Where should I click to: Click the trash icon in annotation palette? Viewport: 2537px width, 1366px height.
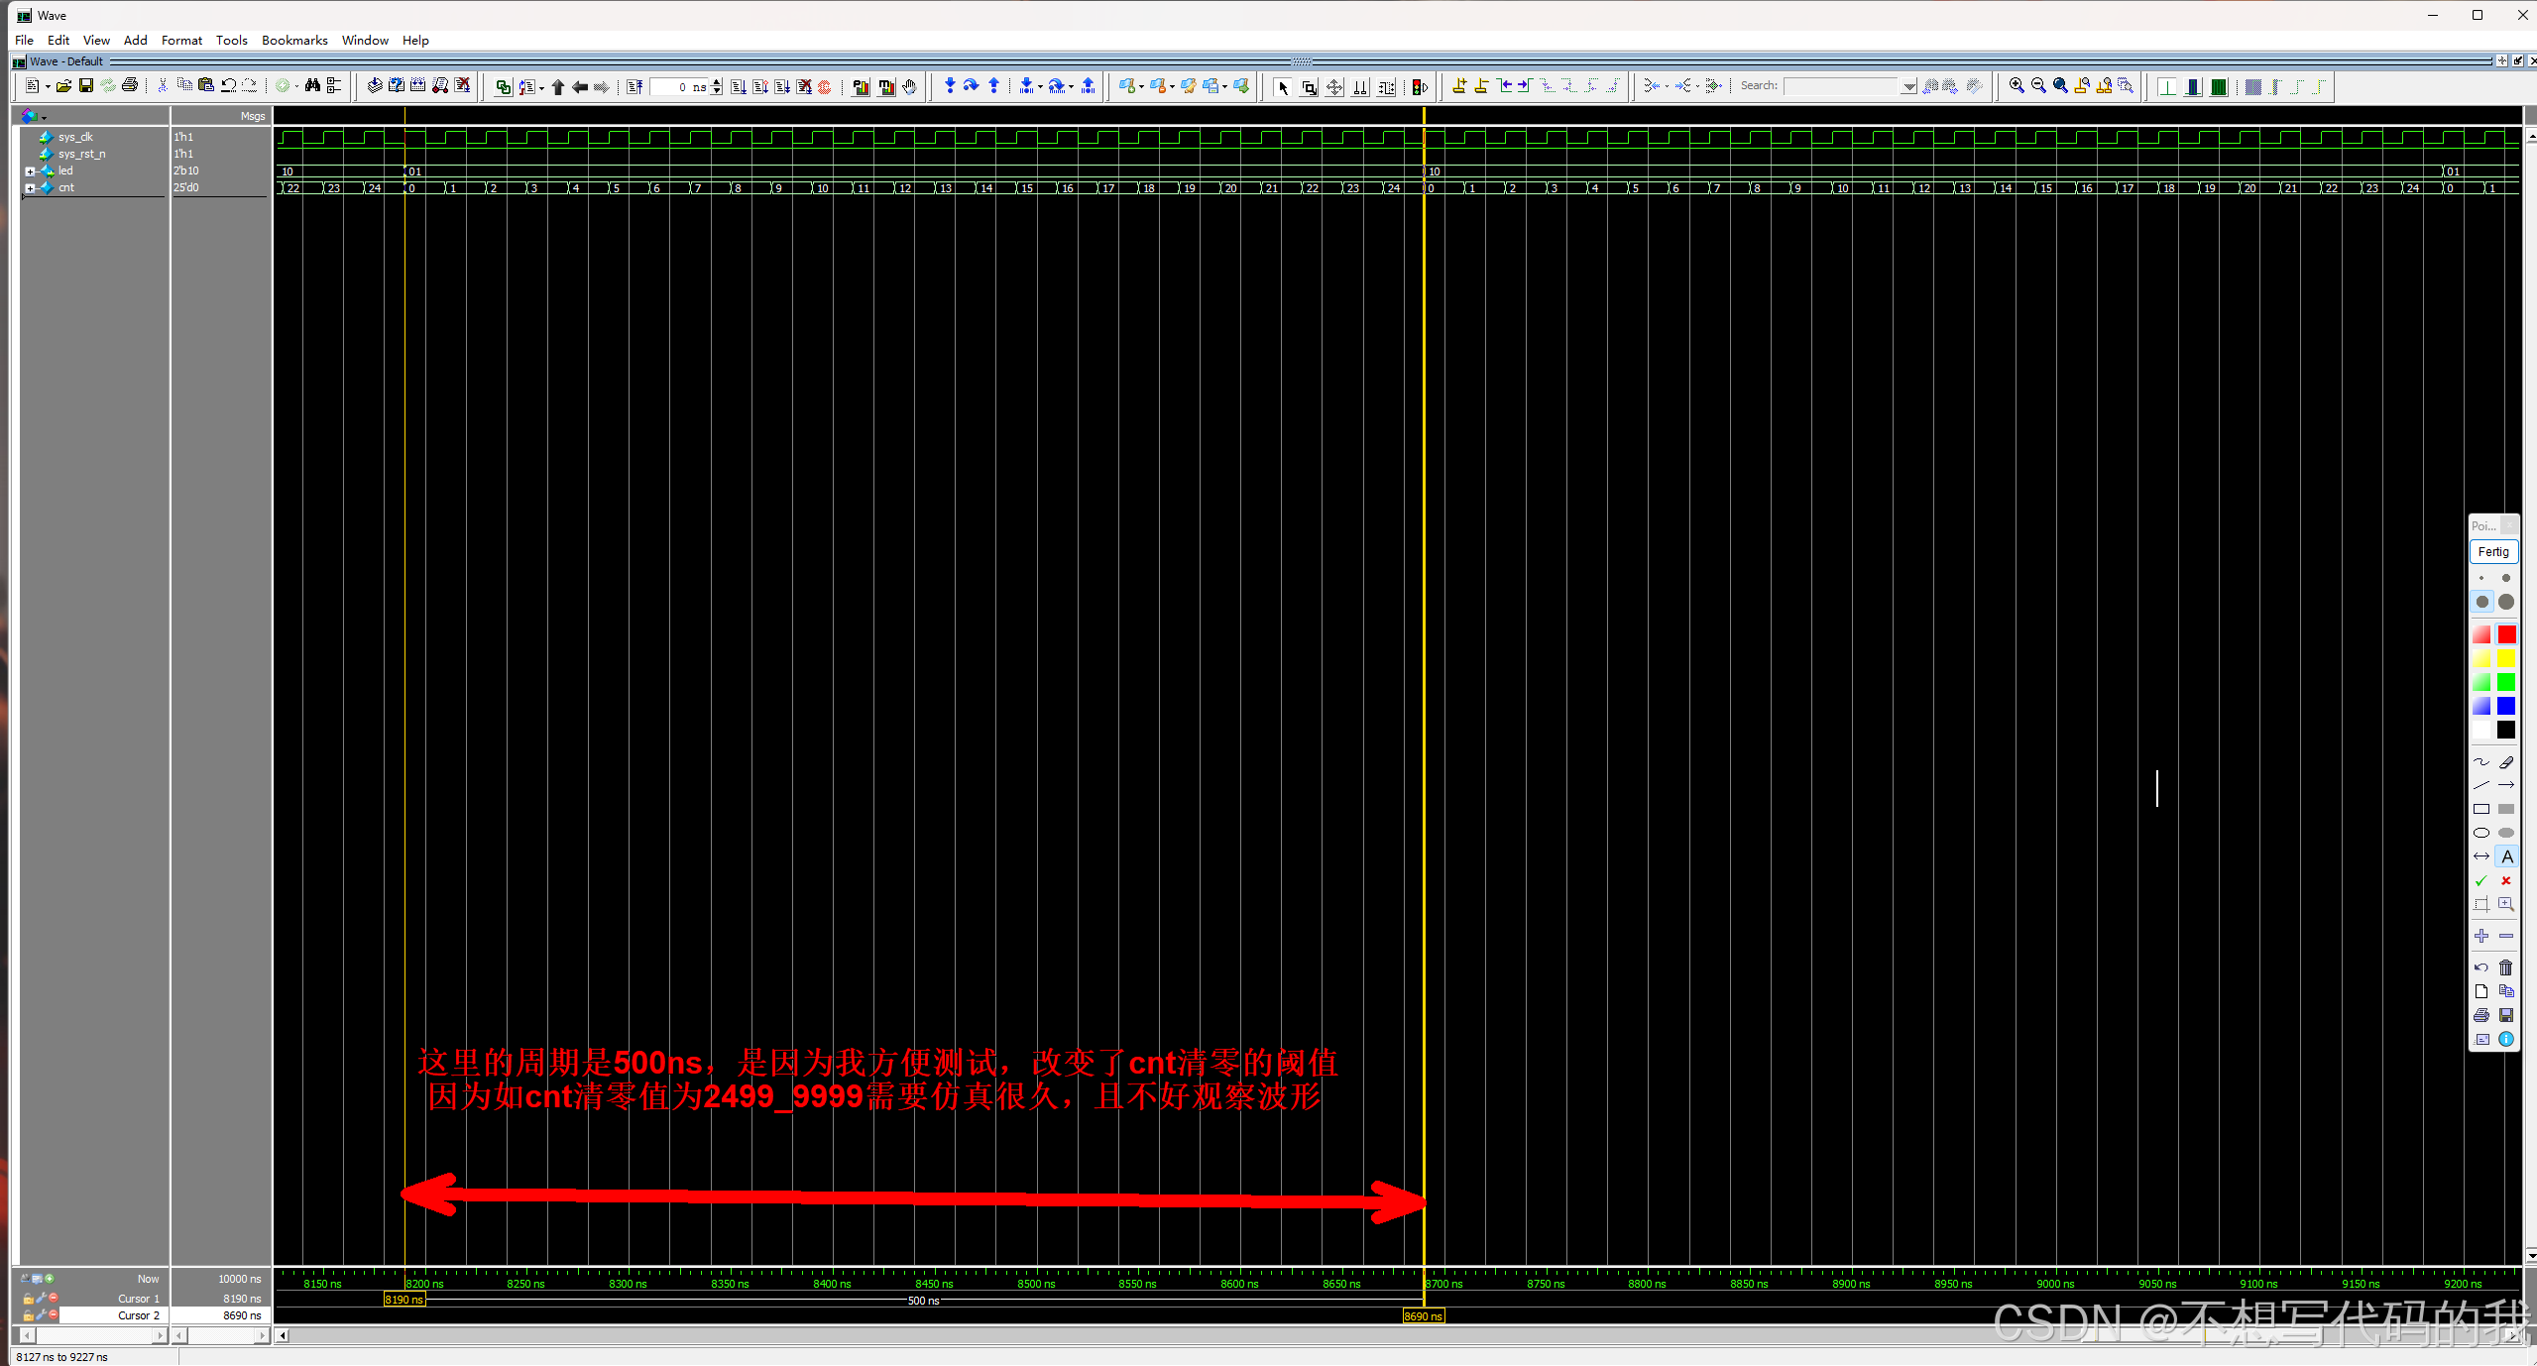pyautogui.click(x=2506, y=968)
